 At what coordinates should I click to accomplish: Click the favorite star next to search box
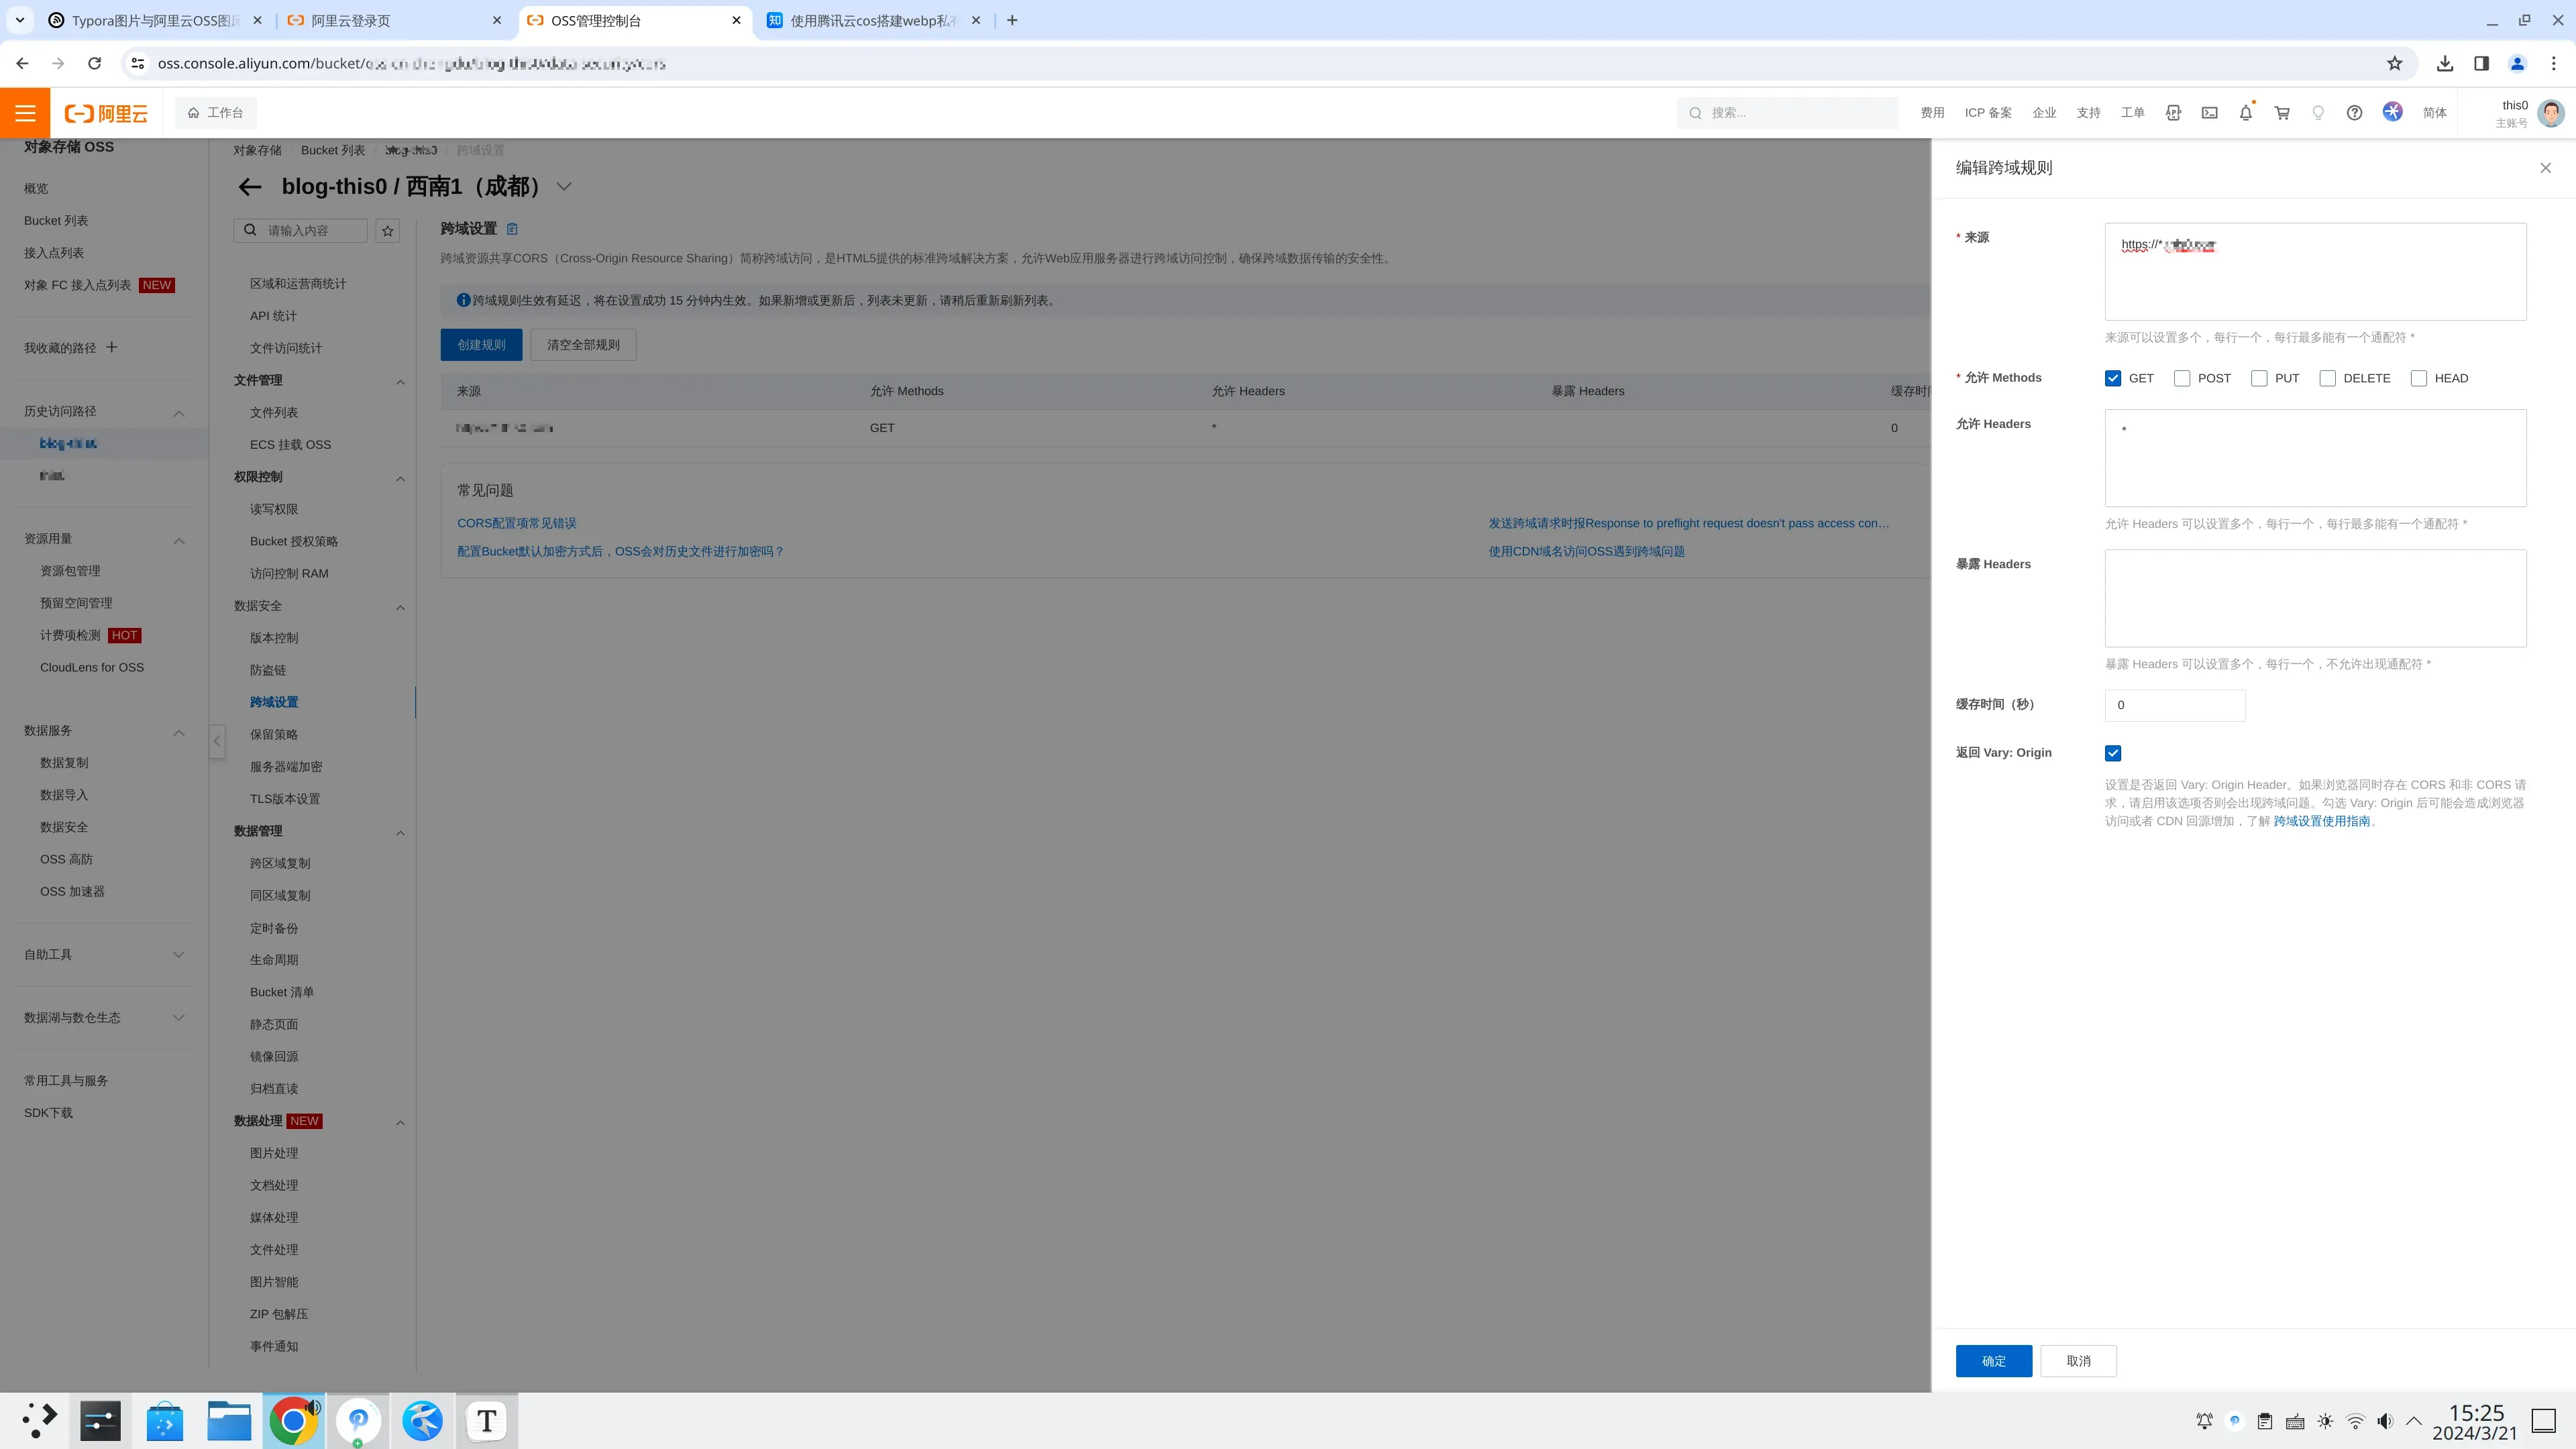[x=388, y=231]
